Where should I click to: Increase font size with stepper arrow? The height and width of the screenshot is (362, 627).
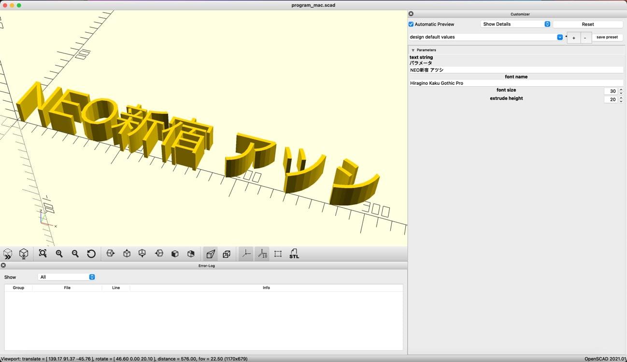click(621, 90)
